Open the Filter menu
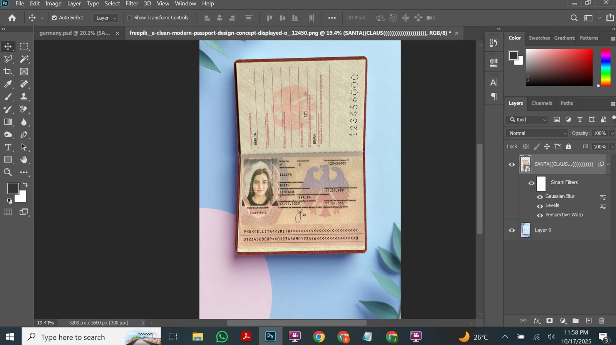 tap(132, 3)
